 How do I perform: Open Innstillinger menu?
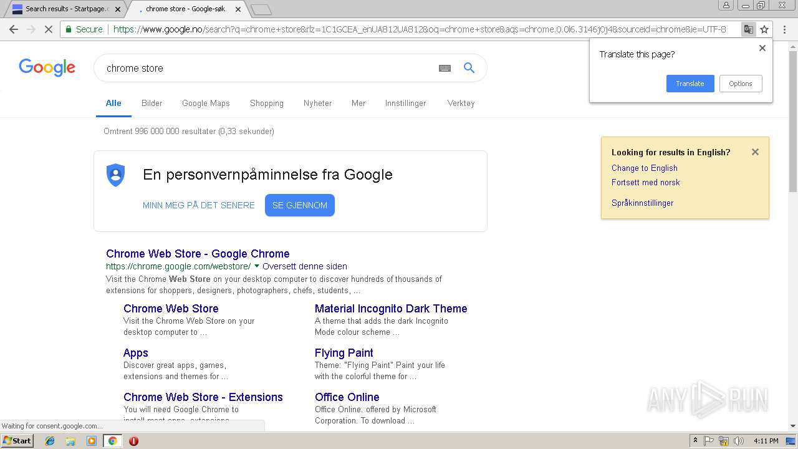(x=405, y=104)
